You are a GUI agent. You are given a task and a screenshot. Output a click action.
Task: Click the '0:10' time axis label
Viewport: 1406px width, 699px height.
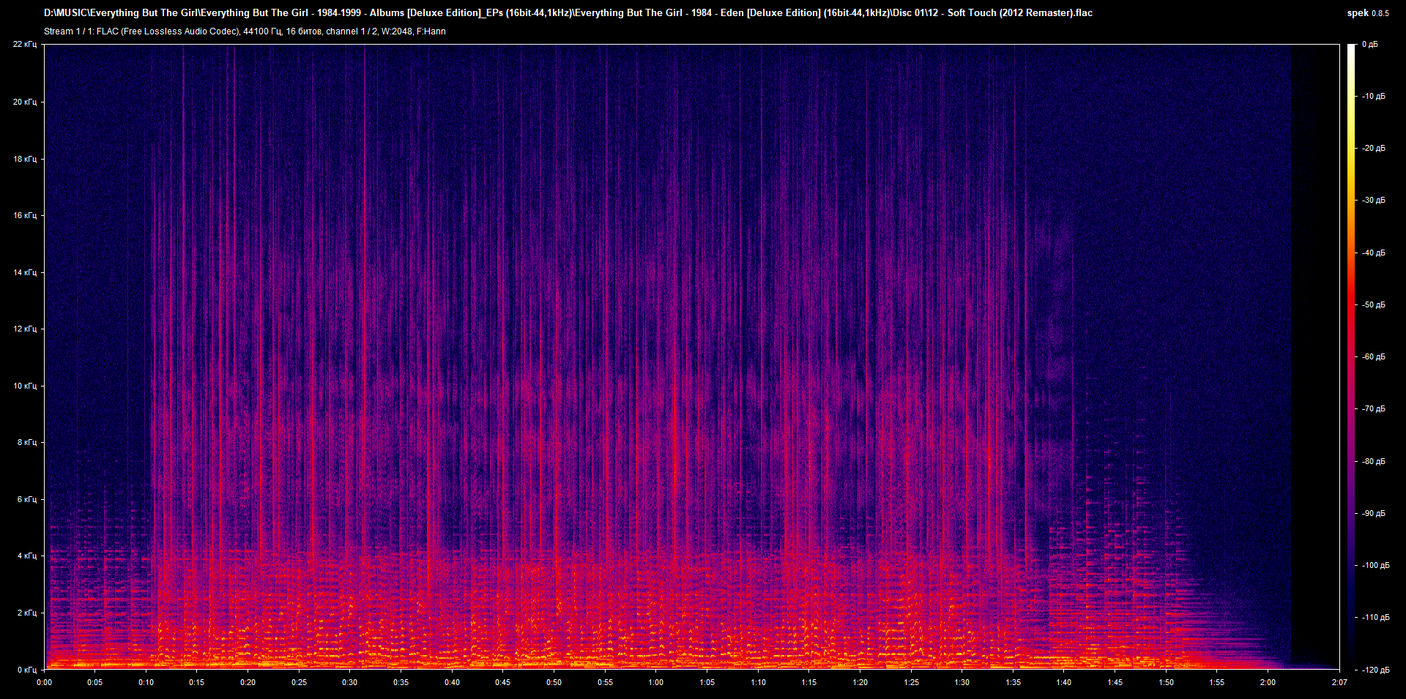tap(146, 682)
